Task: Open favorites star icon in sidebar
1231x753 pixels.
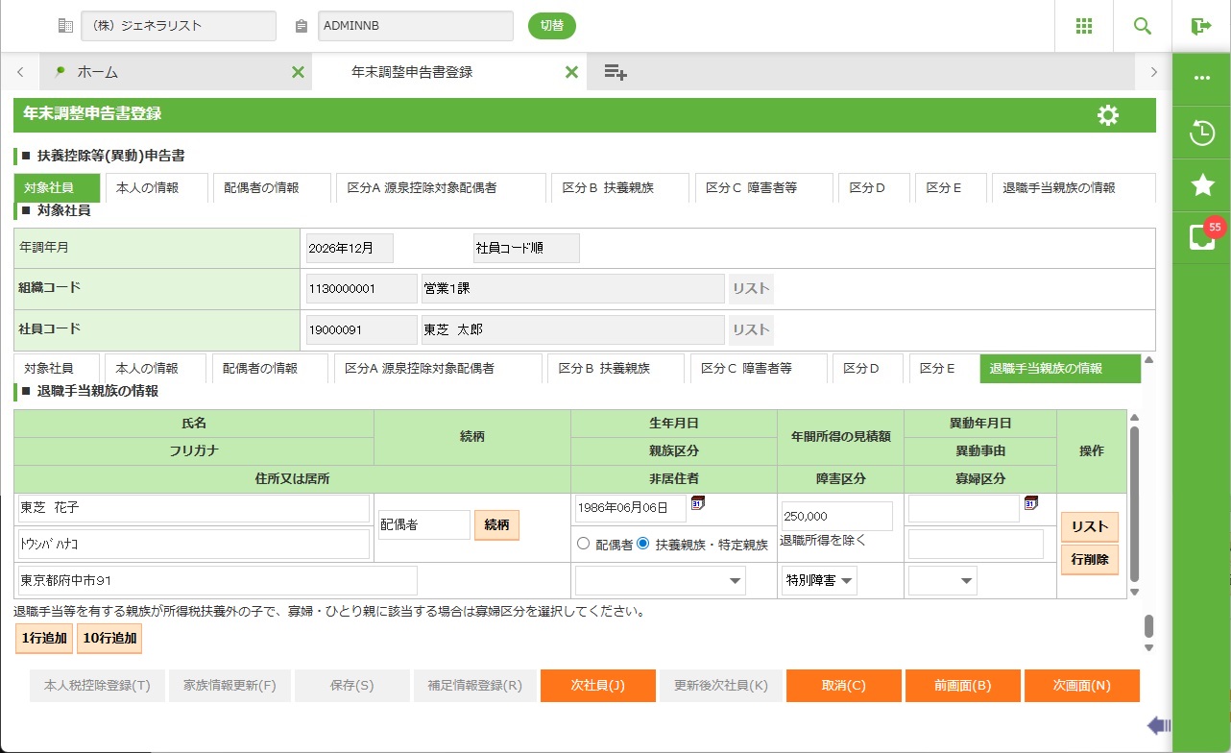Action: [1201, 185]
